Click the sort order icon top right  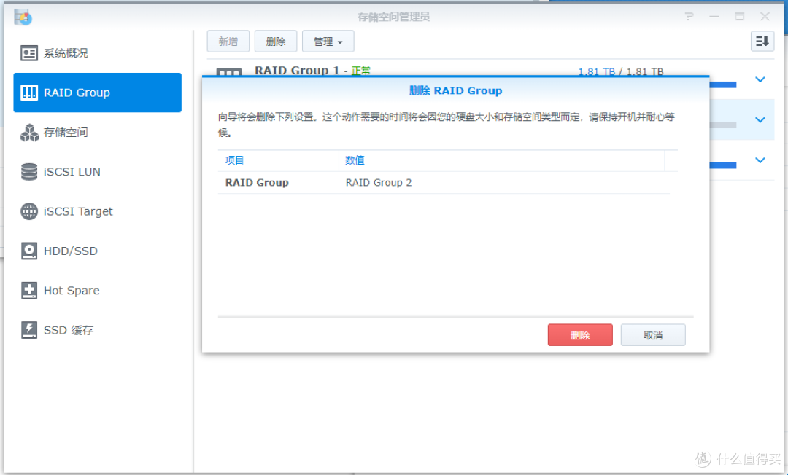[x=762, y=41]
